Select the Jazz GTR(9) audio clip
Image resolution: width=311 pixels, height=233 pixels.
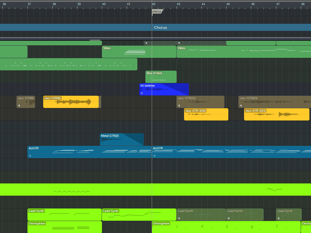pyautogui.click(x=71, y=102)
